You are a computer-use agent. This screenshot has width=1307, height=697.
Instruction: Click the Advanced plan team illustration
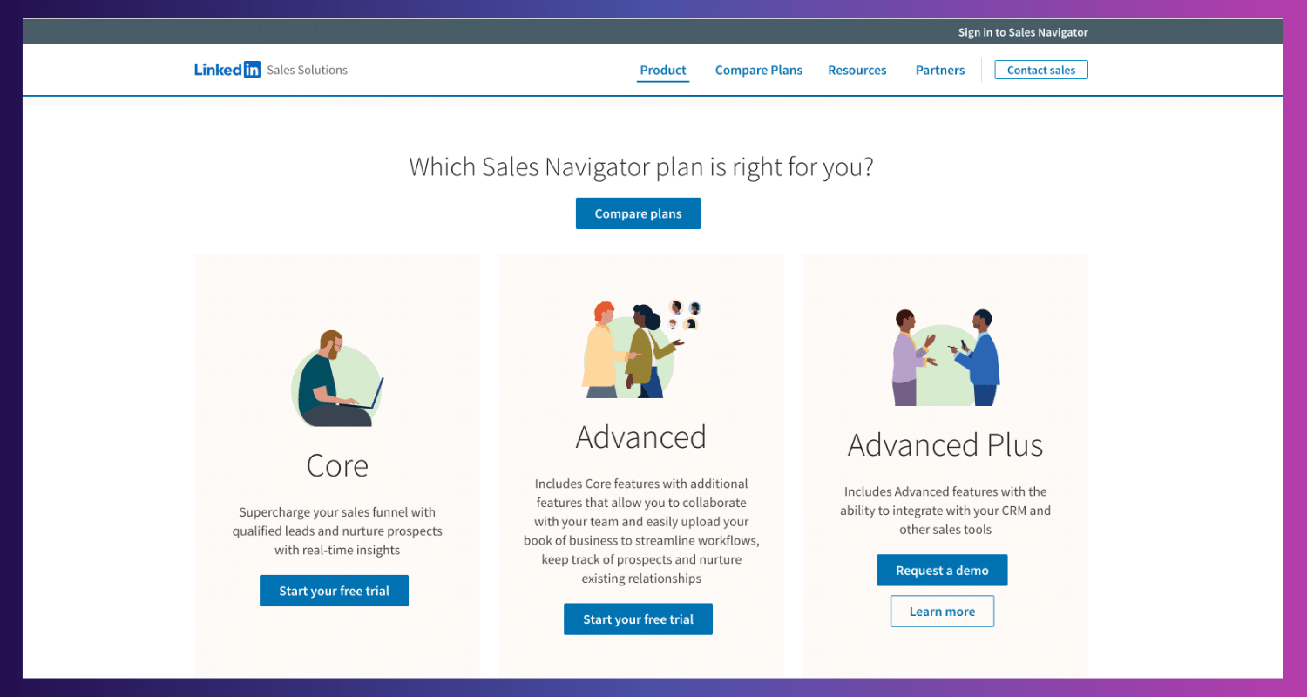pos(627,350)
